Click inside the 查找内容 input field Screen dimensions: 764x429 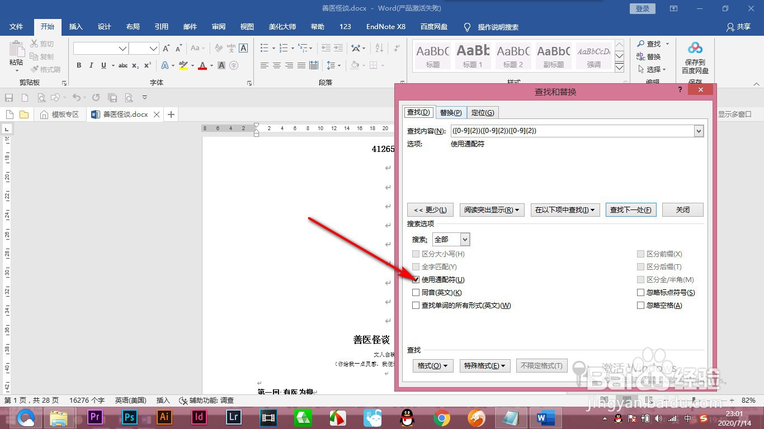pyautogui.click(x=559, y=131)
